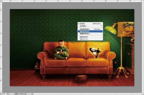Click the vertical ruler at mark 3

[x=1, y=45]
